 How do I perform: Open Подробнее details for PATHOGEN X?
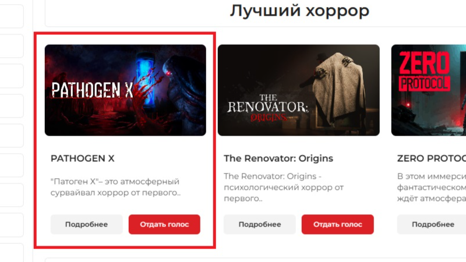(x=86, y=224)
